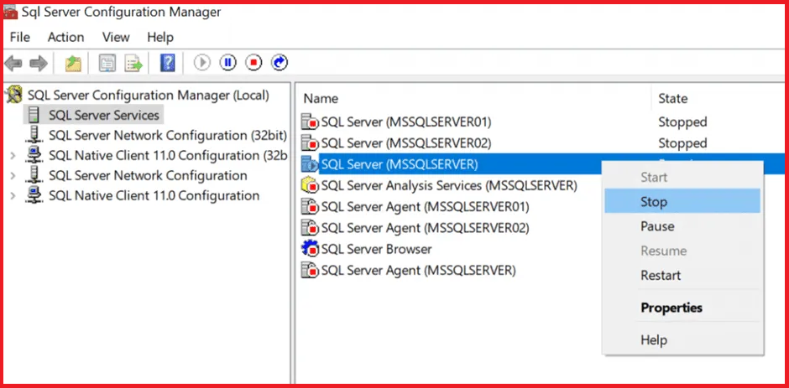Click the SQL Server Services tree icon
789x388 pixels.
(x=34, y=115)
